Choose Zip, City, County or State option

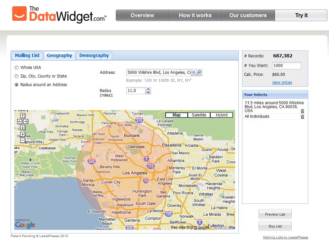click(17, 76)
